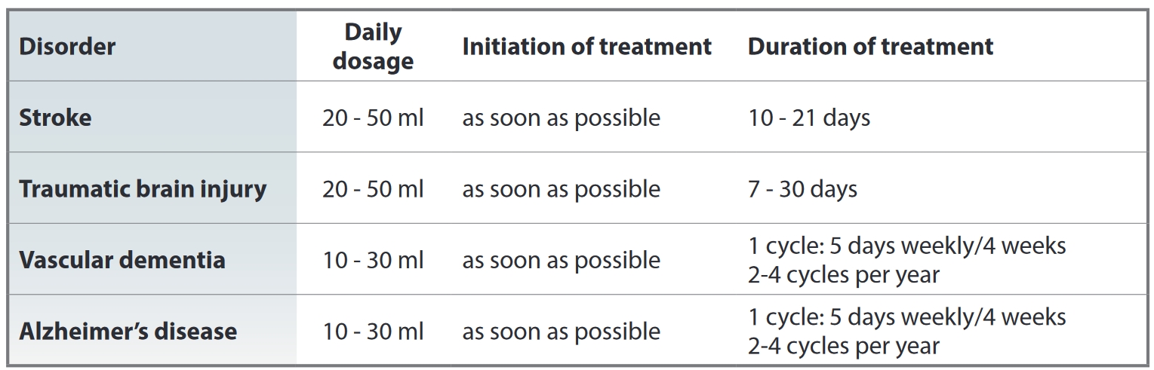
Task: Select the Duration of treatment header
Action: [870, 47]
